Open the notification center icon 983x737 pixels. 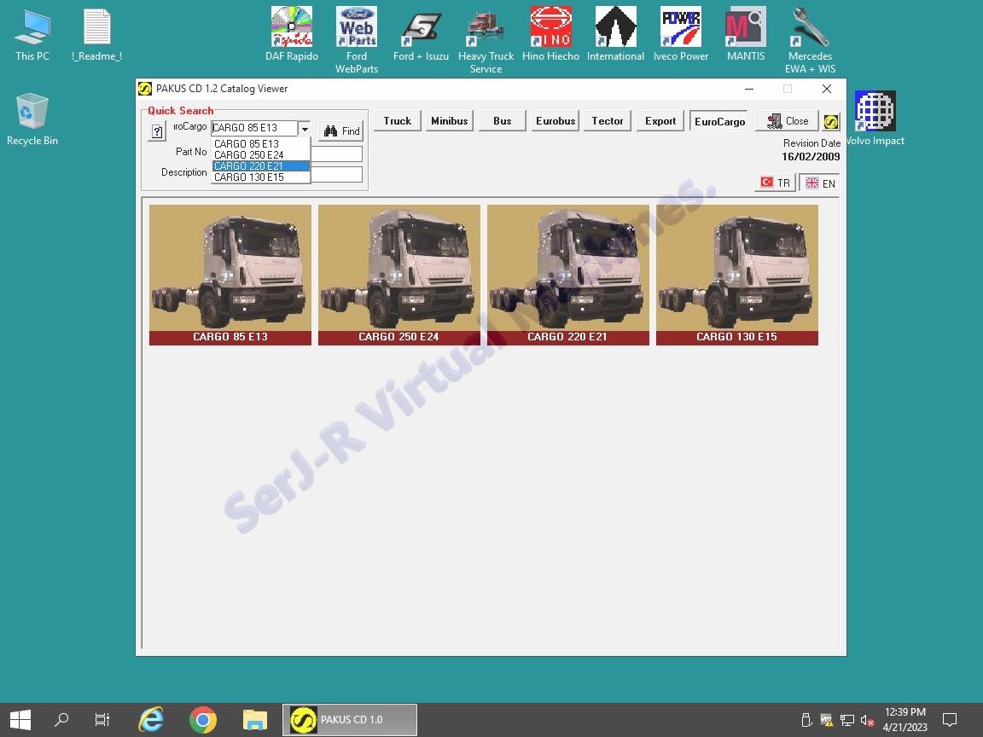point(950,719)
